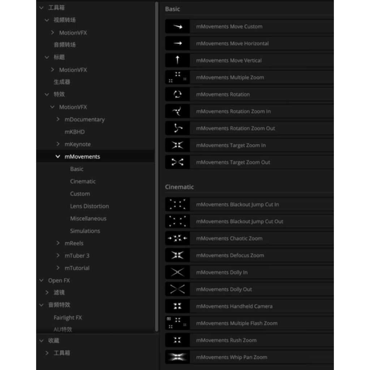This screenshot has width=370, height=370.
Task: Select the Move Horizontal arrow thumbnail
Action: [x=177, y=43]
